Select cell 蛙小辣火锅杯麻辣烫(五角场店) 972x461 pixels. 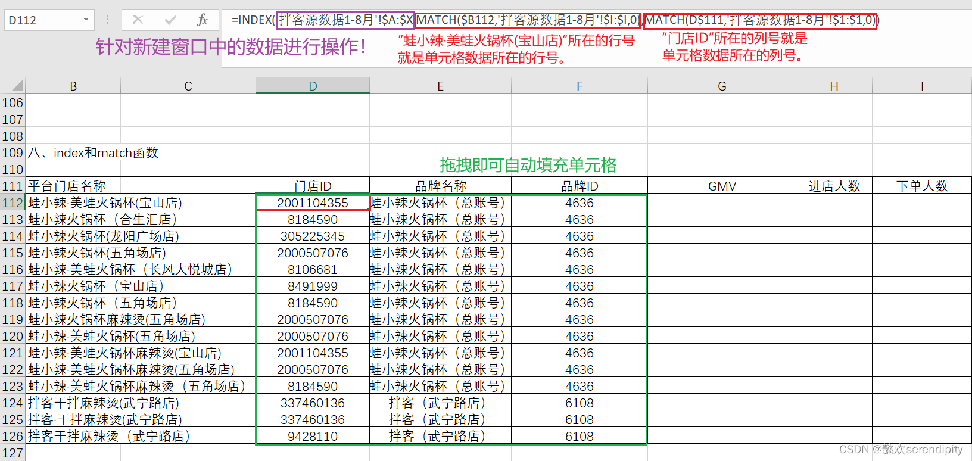click(141, 319)
